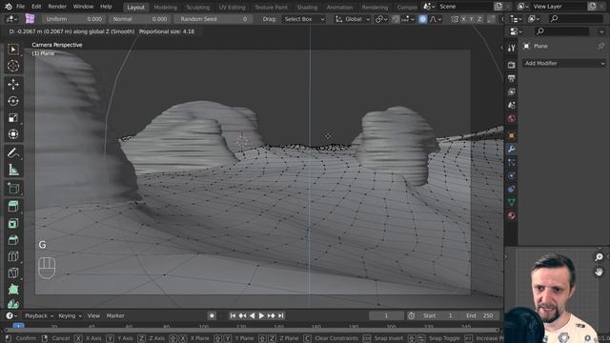Screen dimensions: 610x343
Task: Select the Select Box tool in the toolbar
Action: pos(13,50)
